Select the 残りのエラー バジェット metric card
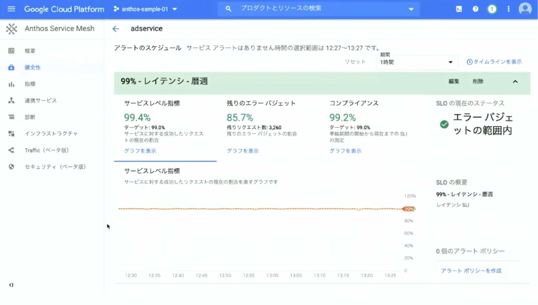 (x=268, y=127)
